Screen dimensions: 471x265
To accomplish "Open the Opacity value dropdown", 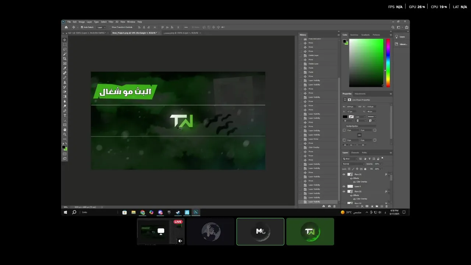I will coord(381,164).
